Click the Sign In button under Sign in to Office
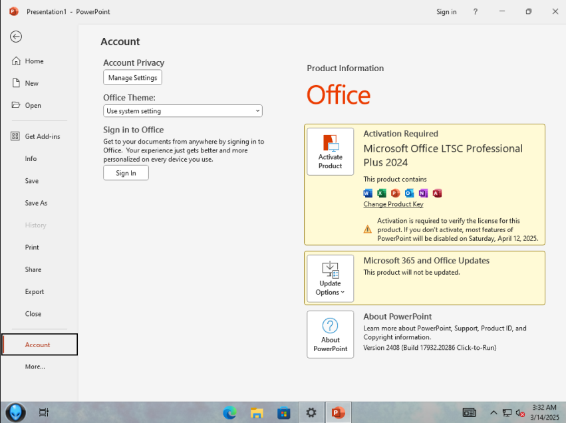This screenshot has width=566, height=423. tap(126, 173)
